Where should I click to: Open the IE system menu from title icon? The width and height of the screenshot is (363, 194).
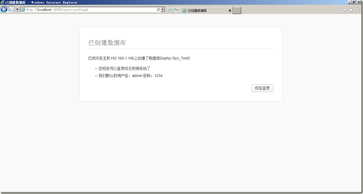[3, 2]
